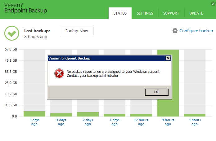
Task: Close the Veeam Endpoint Backup error dialog
Action: (x=168, y=58)
